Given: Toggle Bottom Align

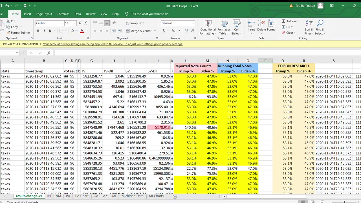Looking at the screenshot, I should click(107, 23).
